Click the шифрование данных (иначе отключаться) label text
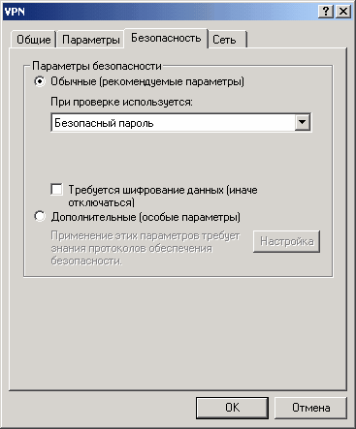The height and width of the screenshot is (429, 356). click(x=163, y=197)
